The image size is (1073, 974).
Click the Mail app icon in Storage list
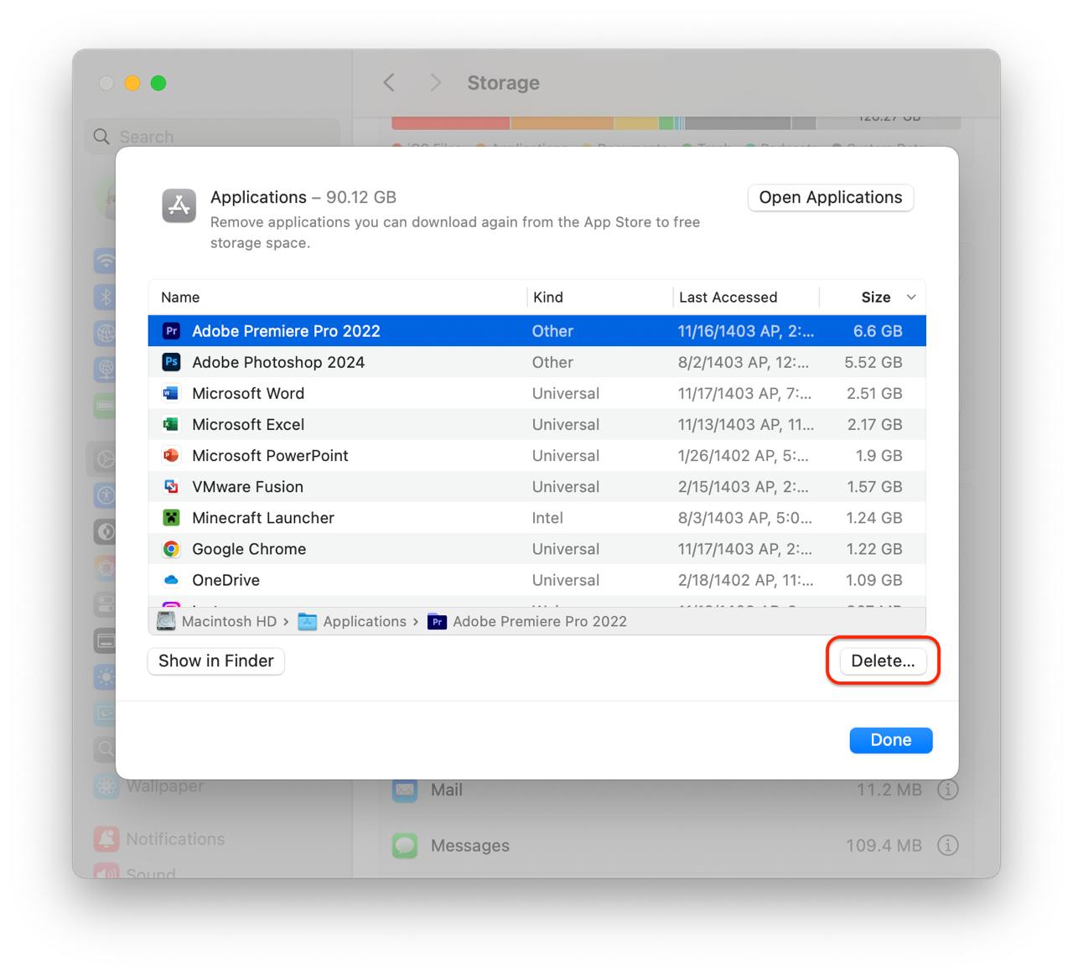coord(405,790)
